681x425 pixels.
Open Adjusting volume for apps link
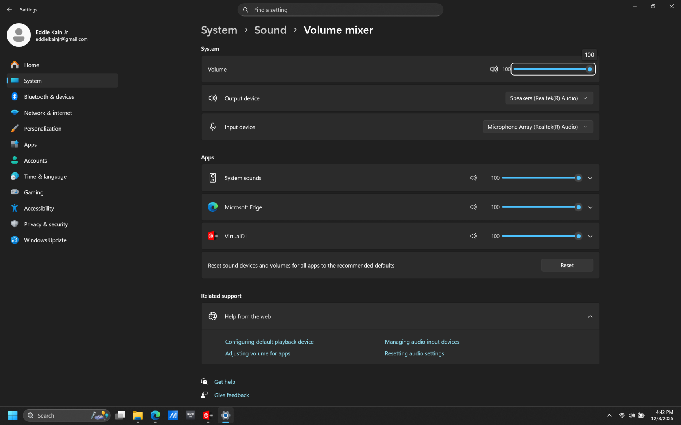pyautogui.click(x=257, y=353)
